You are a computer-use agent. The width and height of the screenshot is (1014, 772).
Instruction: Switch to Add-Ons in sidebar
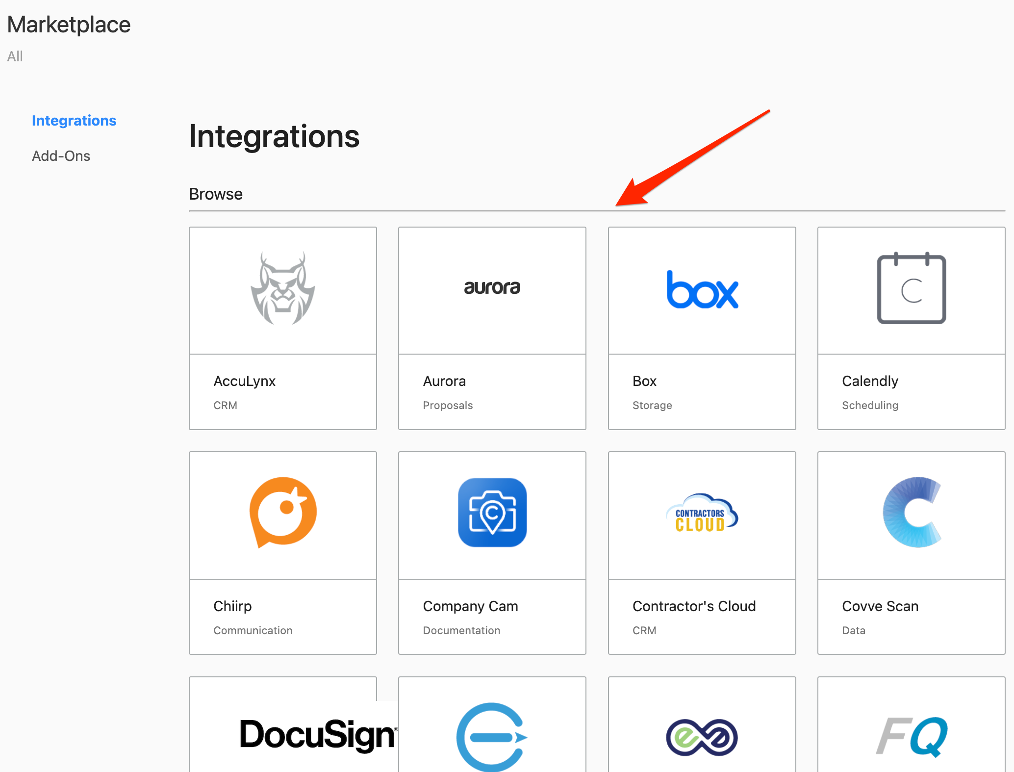61,156
